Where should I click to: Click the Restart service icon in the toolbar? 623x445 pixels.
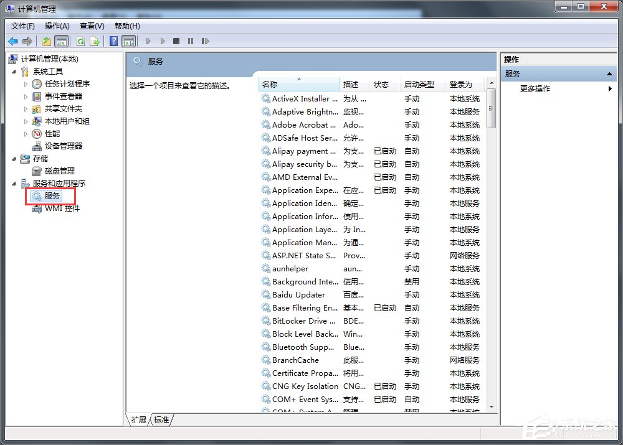click(206, 41)
